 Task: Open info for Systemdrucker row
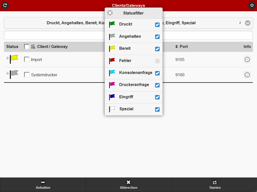click(247, 75)
